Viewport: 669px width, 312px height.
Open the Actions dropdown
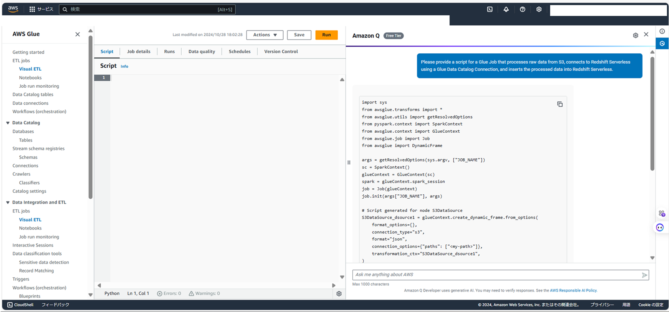point(265,35)
